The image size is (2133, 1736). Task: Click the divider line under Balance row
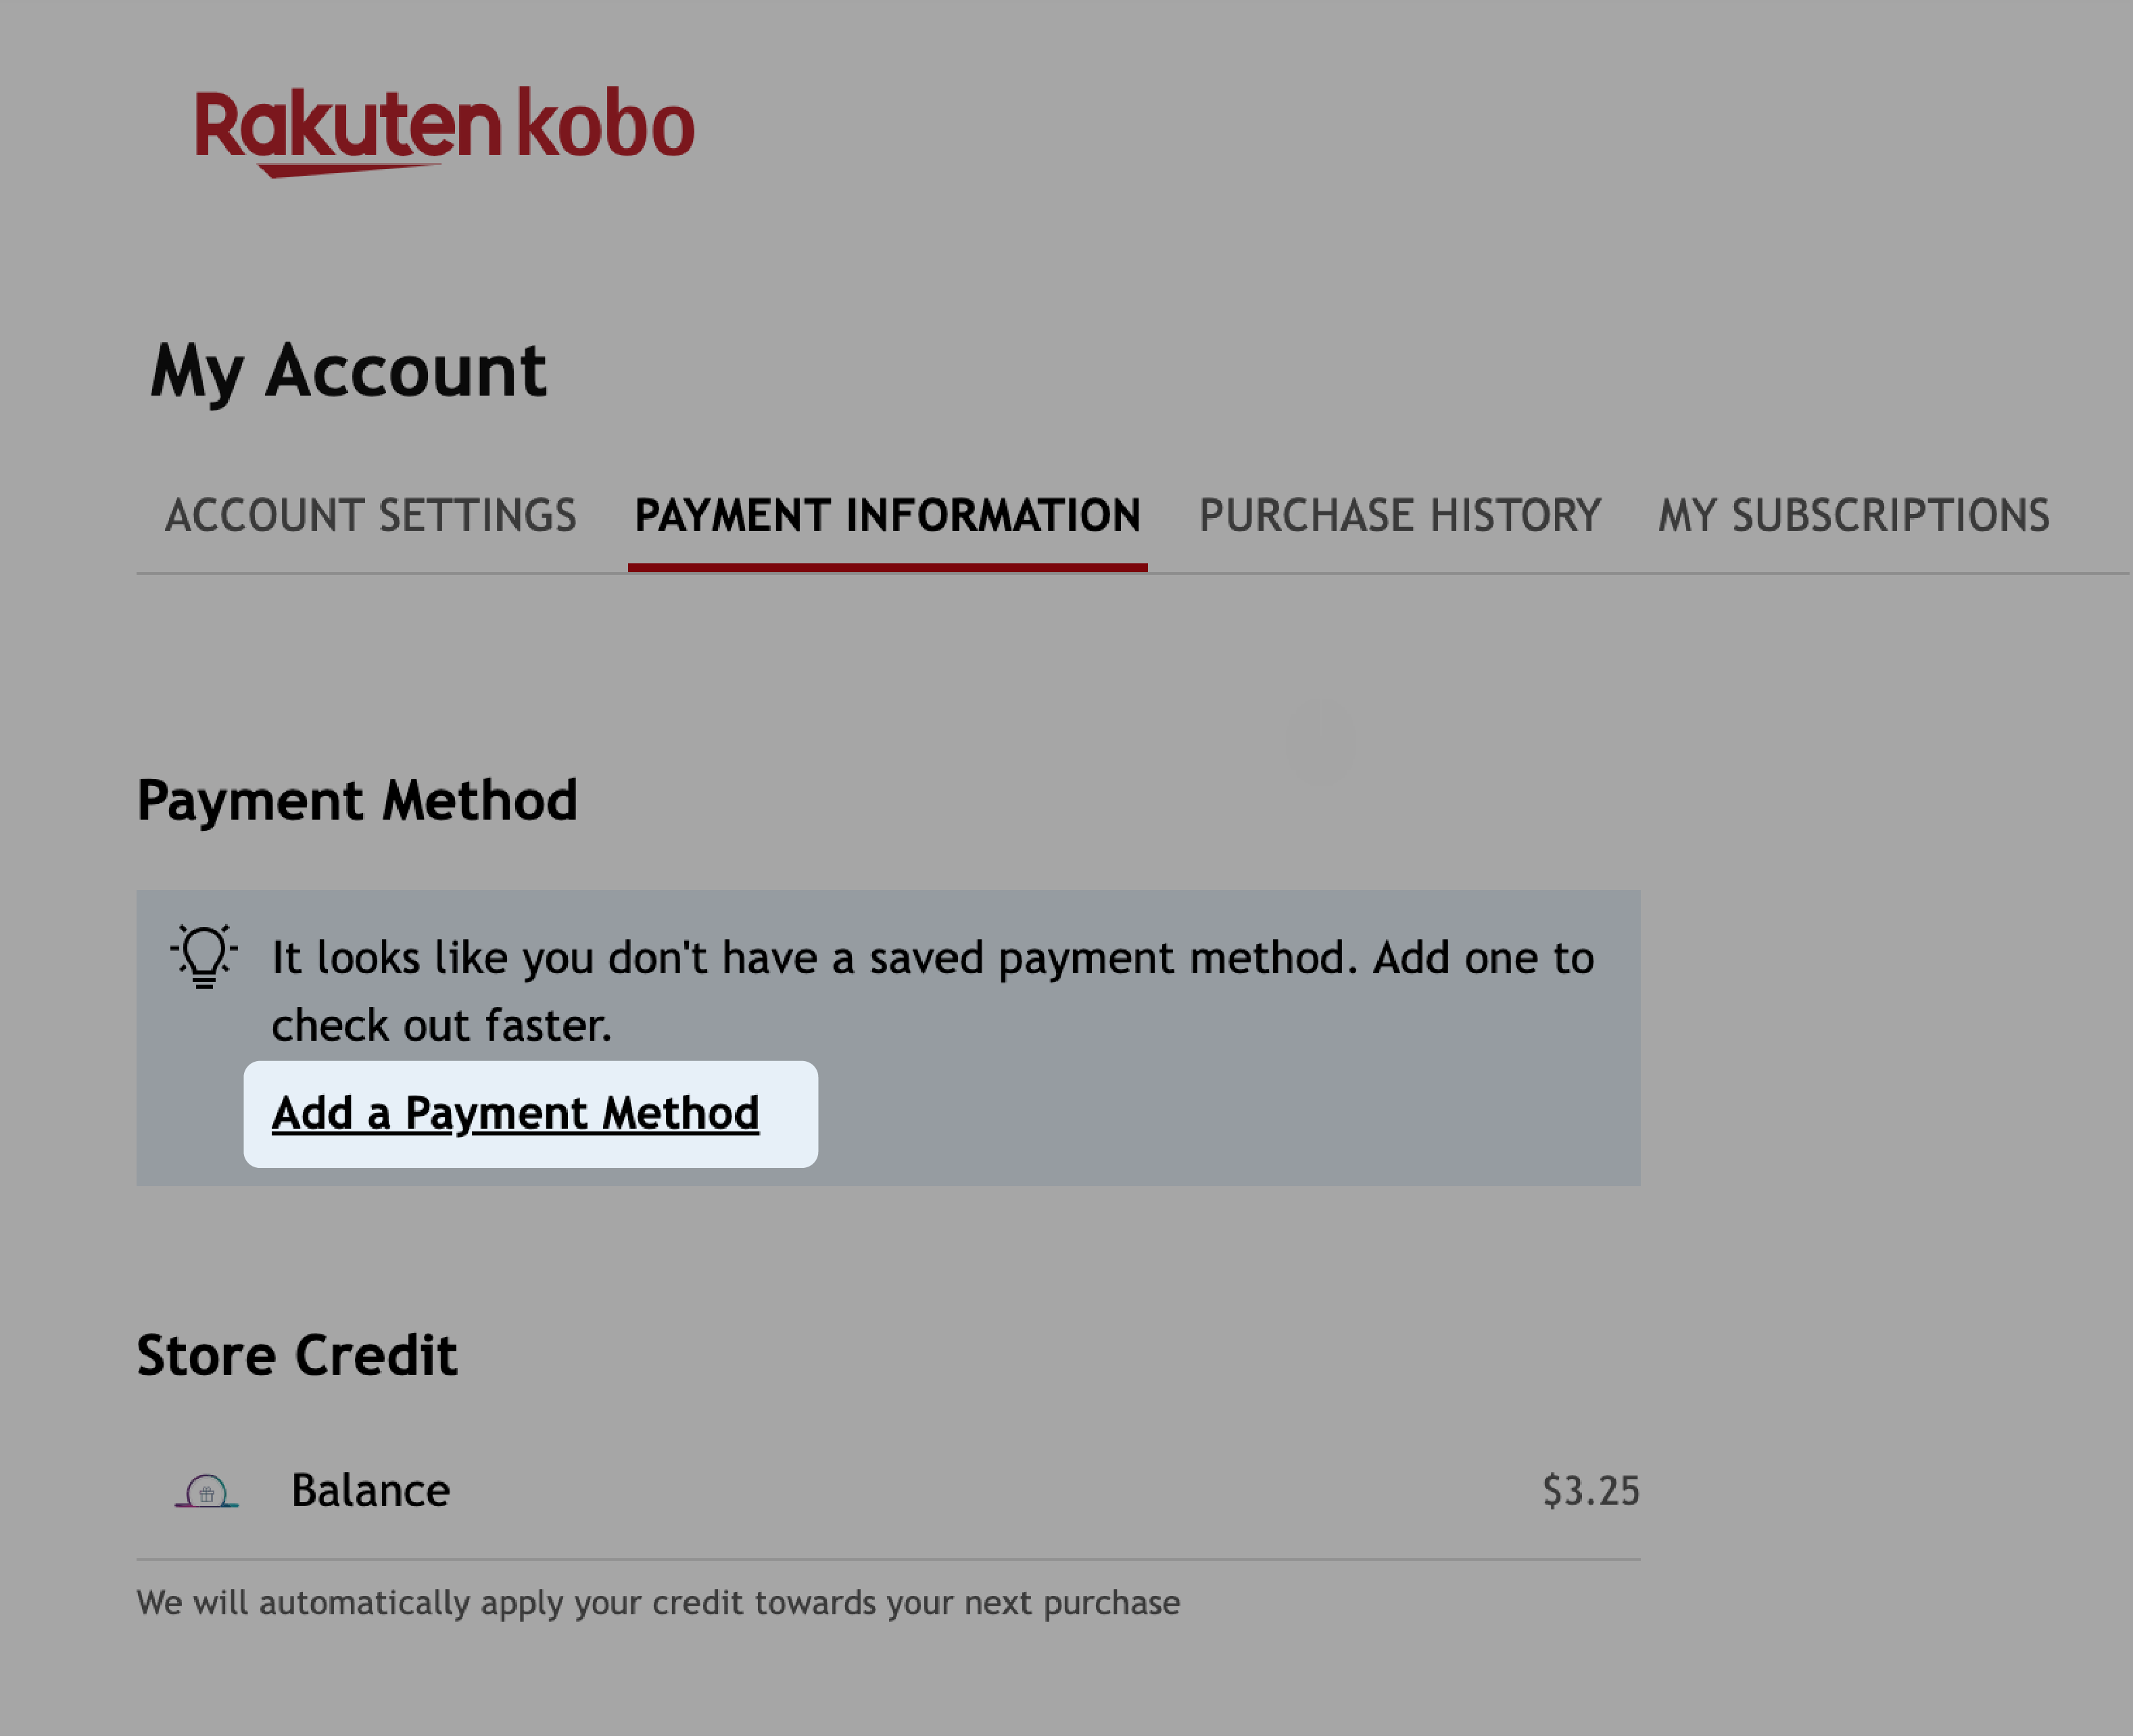(888, 1559)
